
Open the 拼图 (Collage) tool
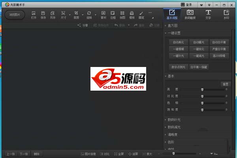(x=122, y=15)
